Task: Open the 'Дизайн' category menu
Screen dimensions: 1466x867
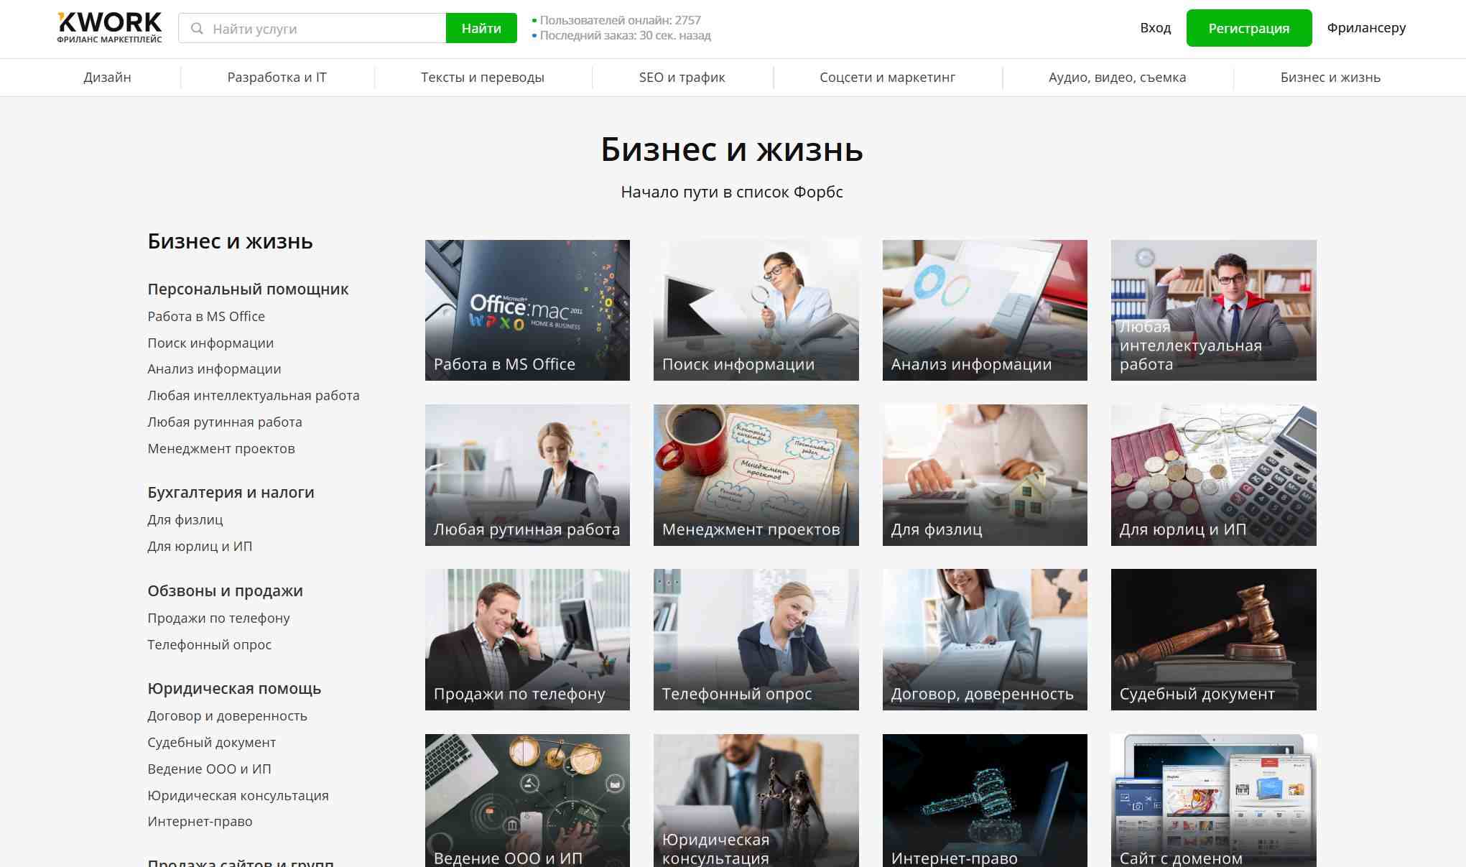Action: (x=107, y=78)
